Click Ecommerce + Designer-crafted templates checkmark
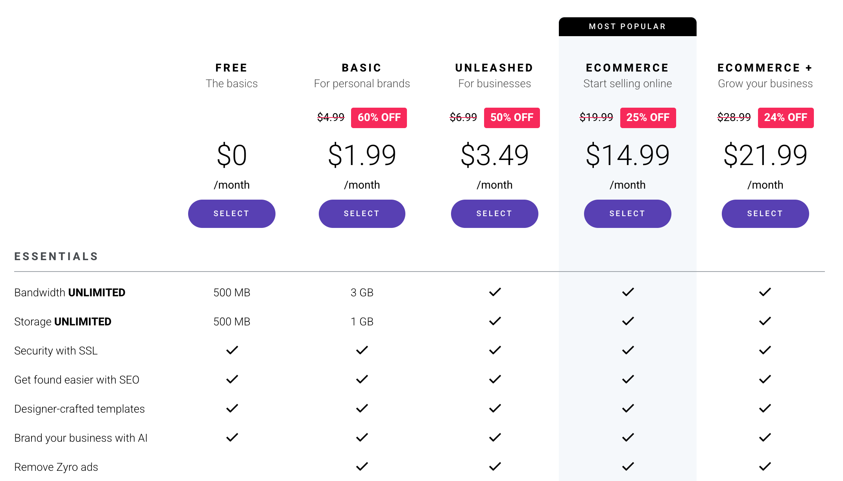The height and width of the screenshot is (481, 843). pos(765,408)
